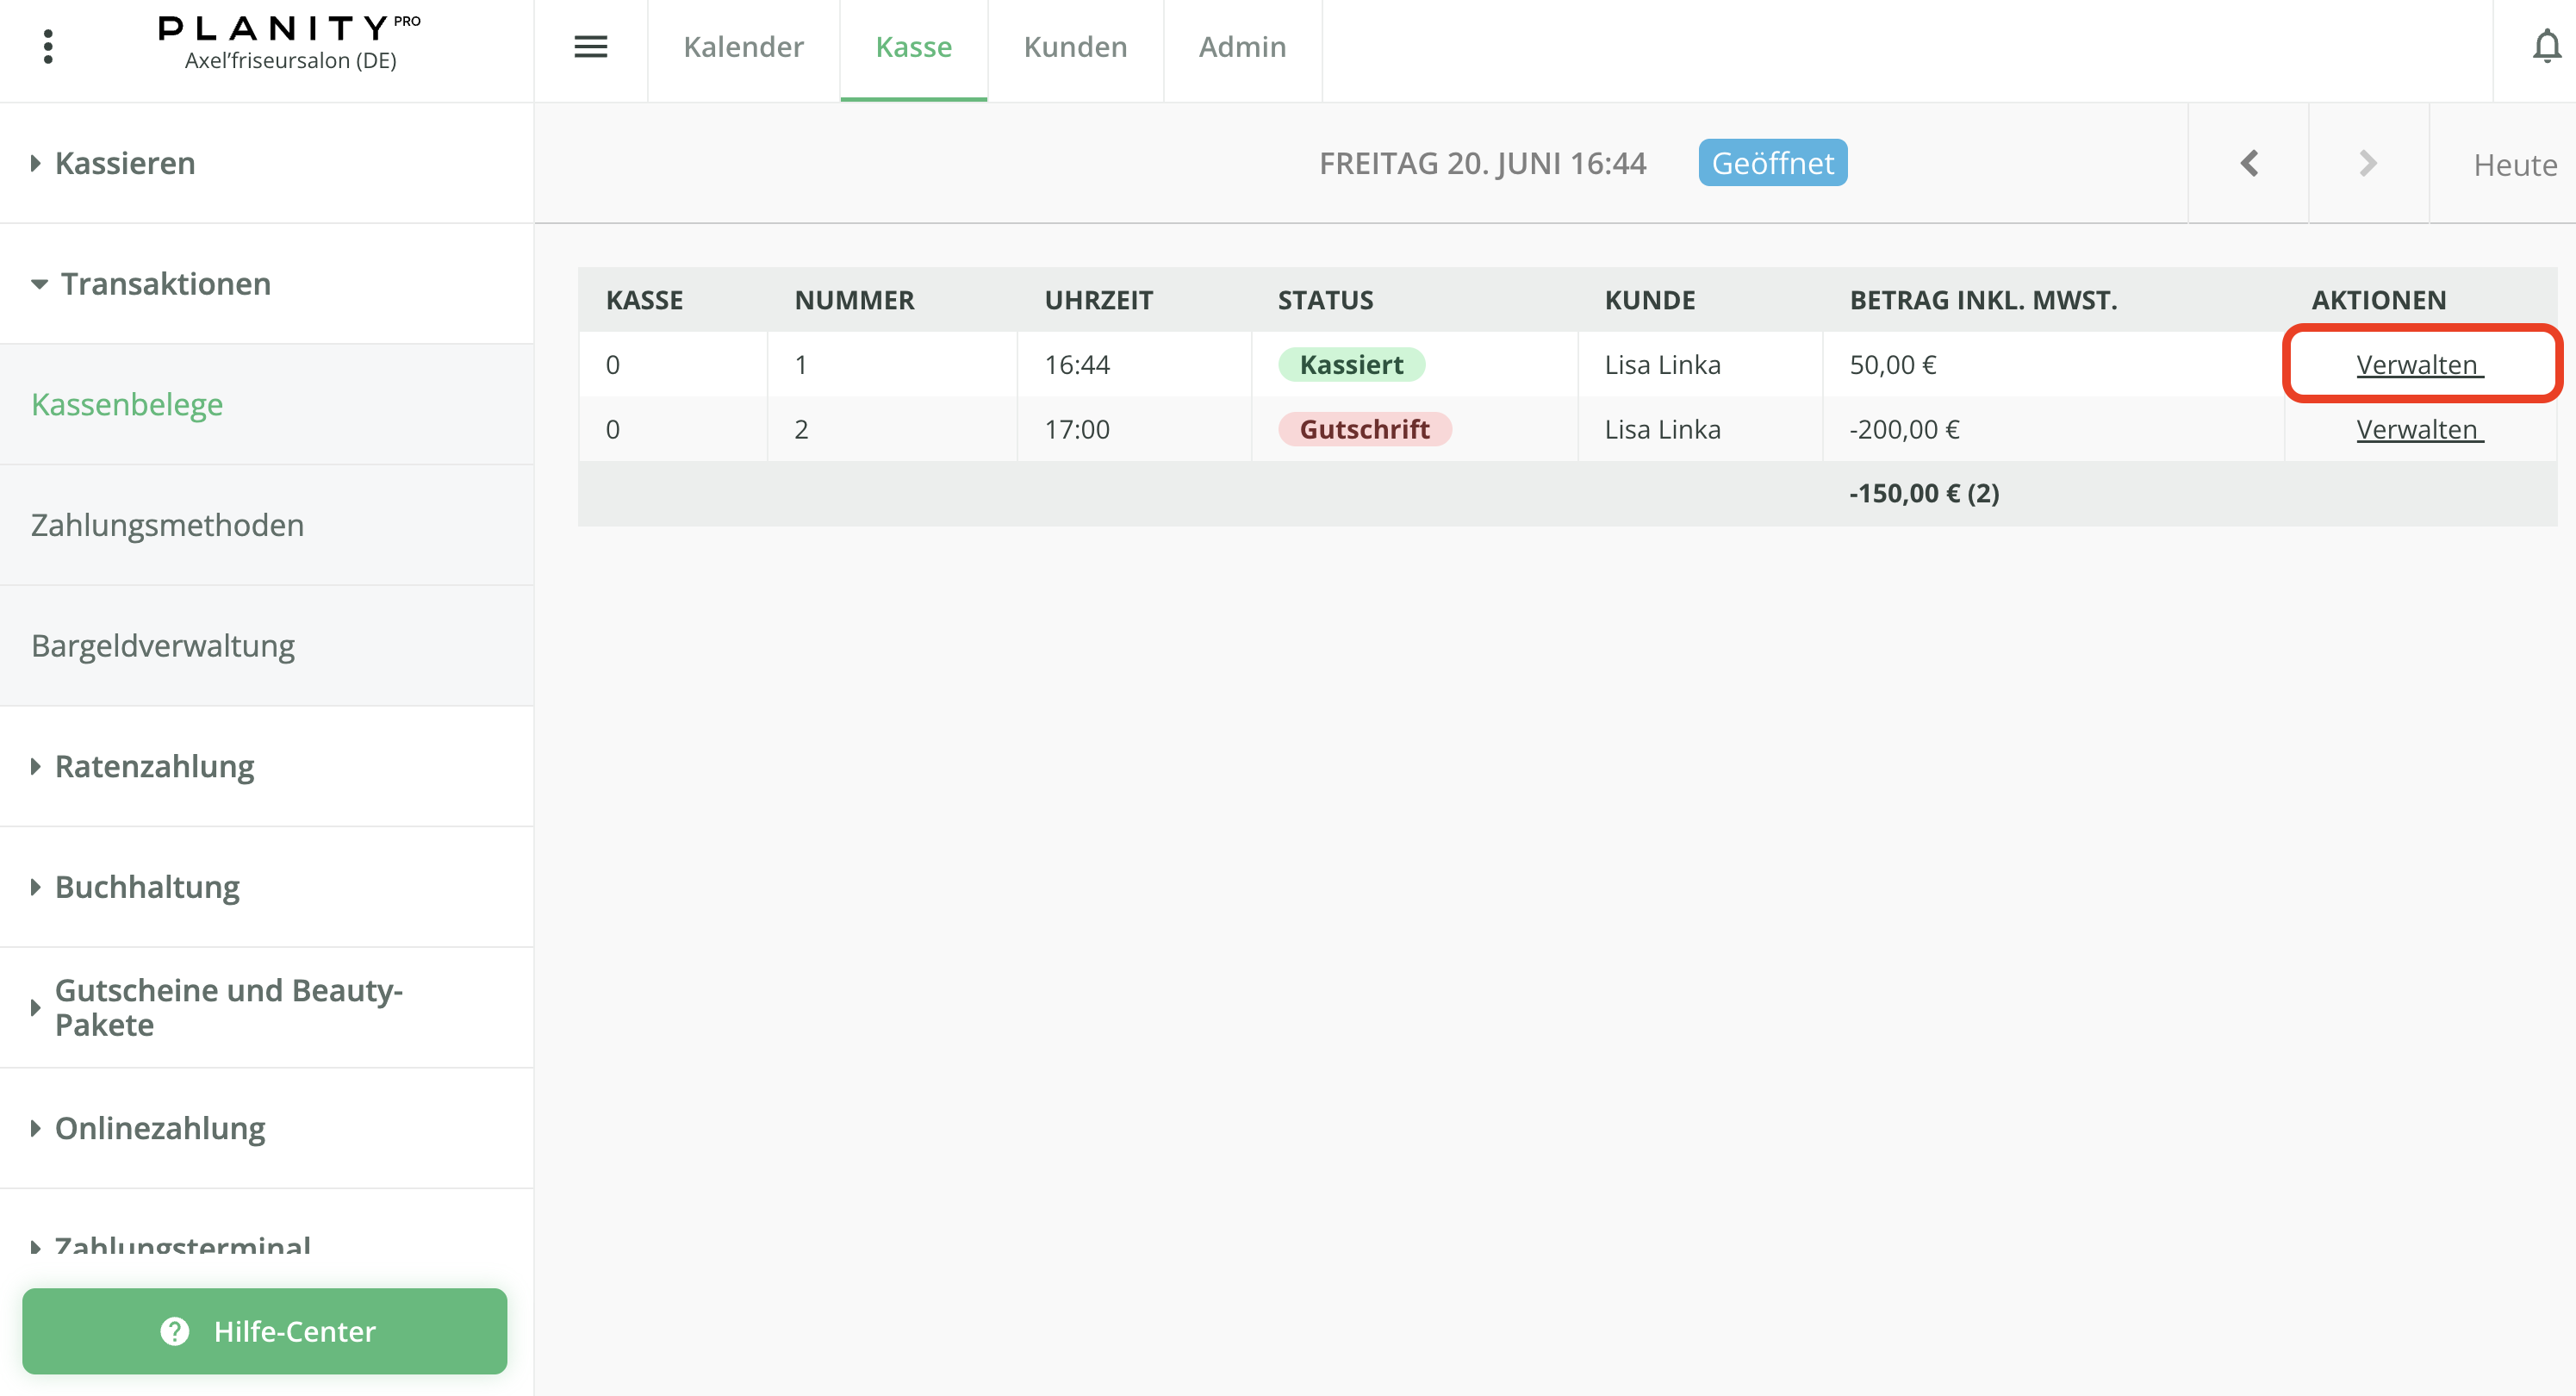Go to previous day arrow
Image resolution: width=2576 pixels, height=1396 pixels.
2249,163
